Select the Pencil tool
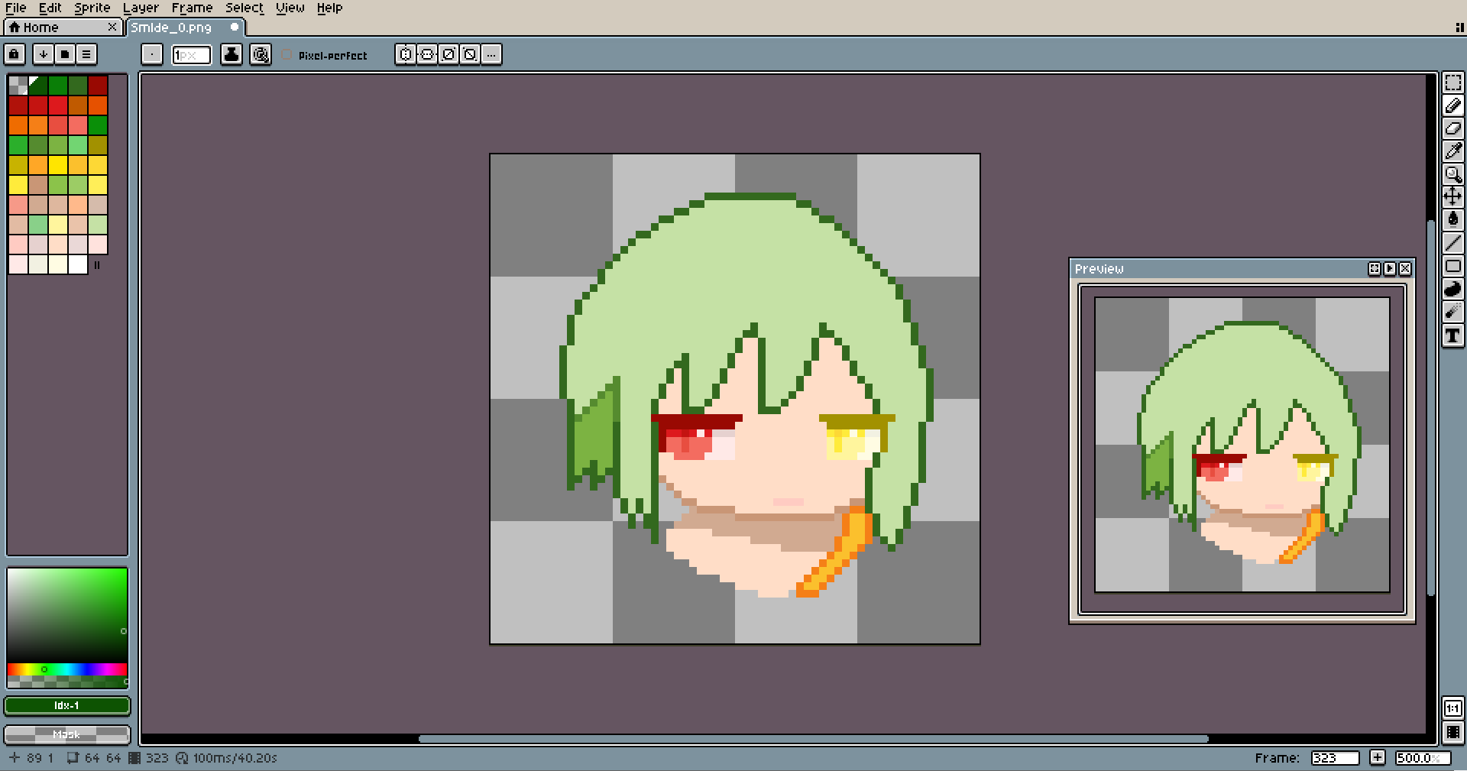 pos(1452,105)
